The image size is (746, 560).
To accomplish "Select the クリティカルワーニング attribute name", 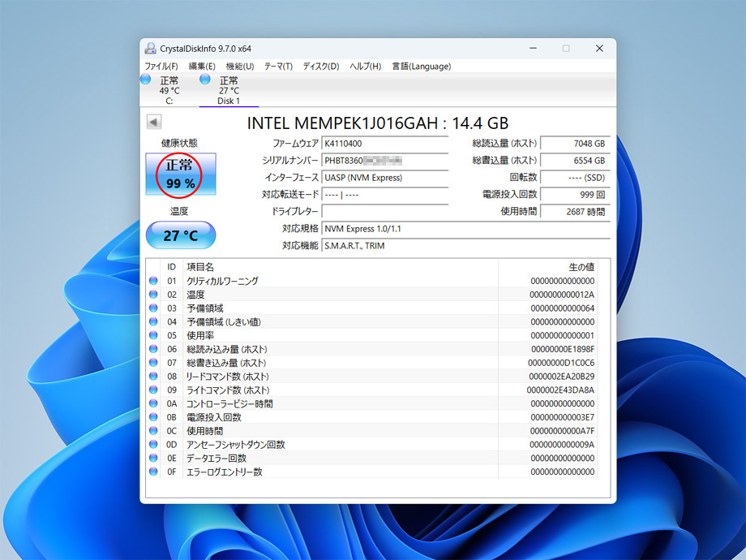I will (x=223, y=281).
